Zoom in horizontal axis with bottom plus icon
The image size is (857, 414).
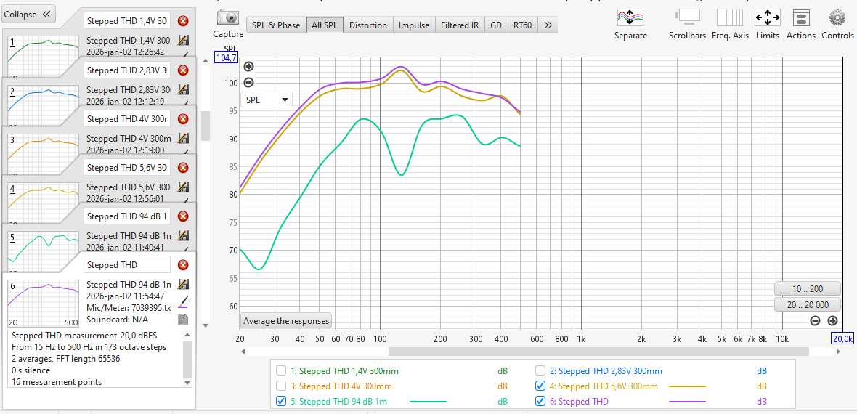point(832,321)
